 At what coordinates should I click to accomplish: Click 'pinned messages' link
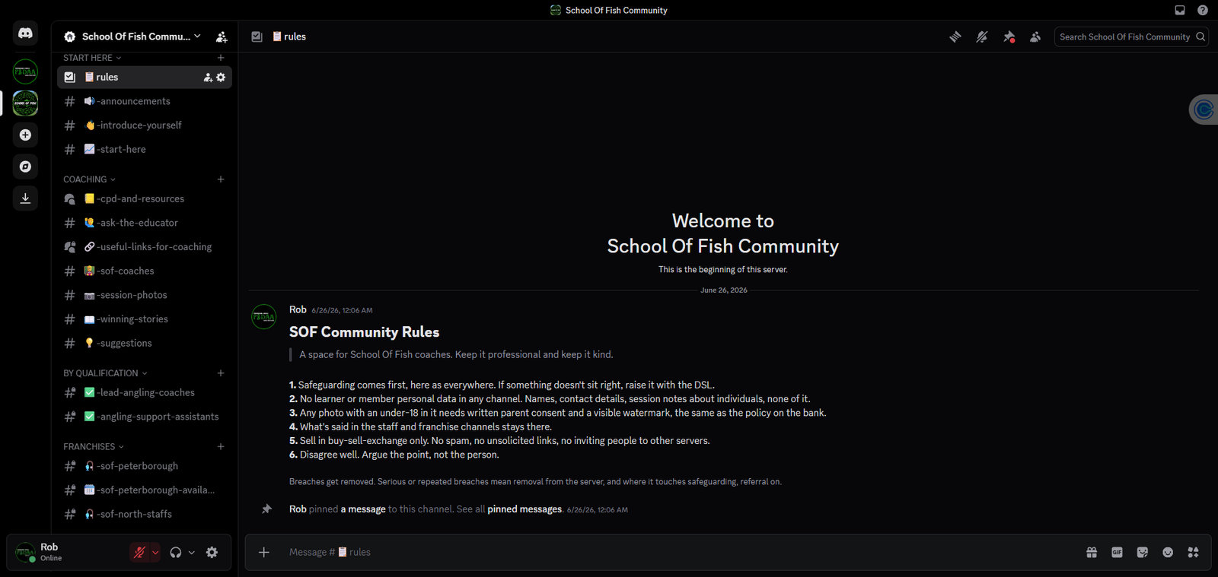point(525,509)
